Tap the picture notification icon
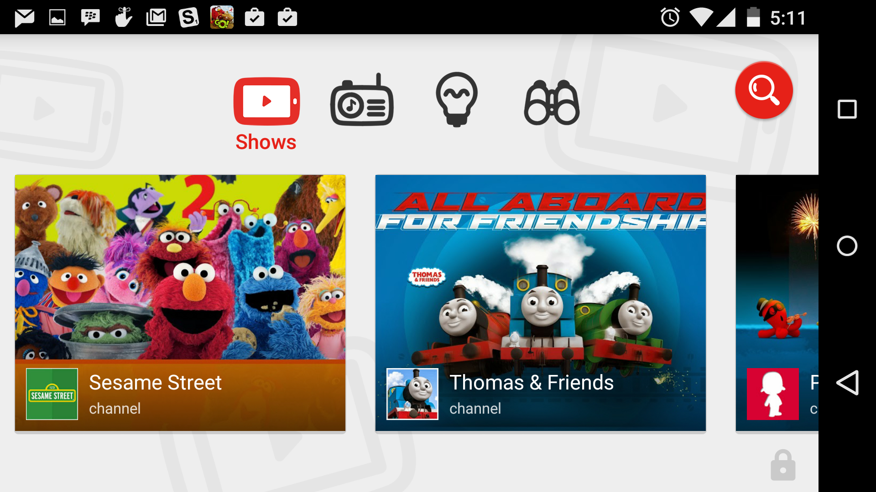This screenshot has height=492, width=876. coord(57,18)
